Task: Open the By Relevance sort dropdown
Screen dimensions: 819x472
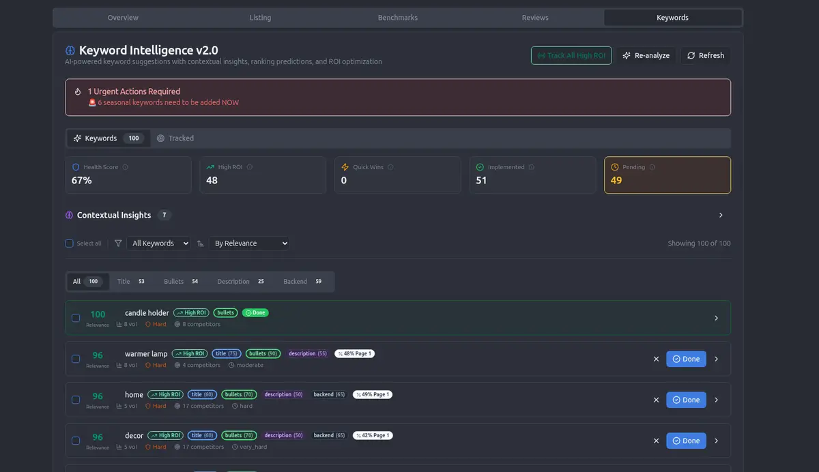Action: 251,243
